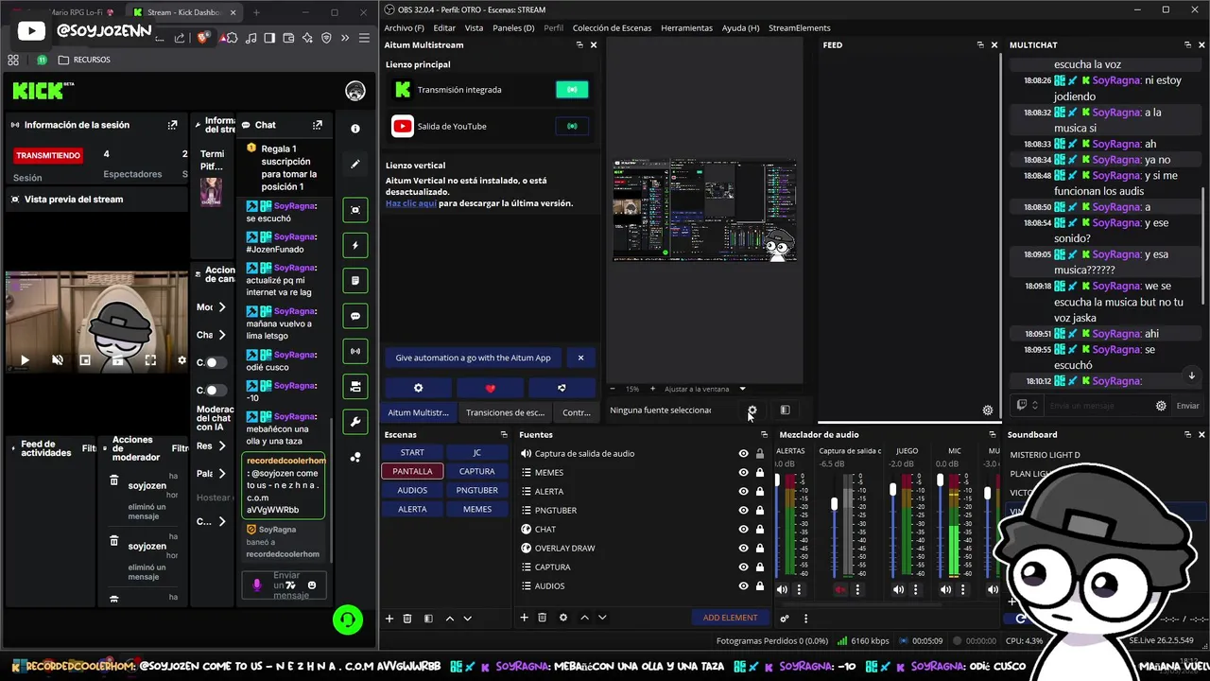Move selected source down in Fuentes
Image resolution: width=1210 pixels, height=681 pixels.
602,618
